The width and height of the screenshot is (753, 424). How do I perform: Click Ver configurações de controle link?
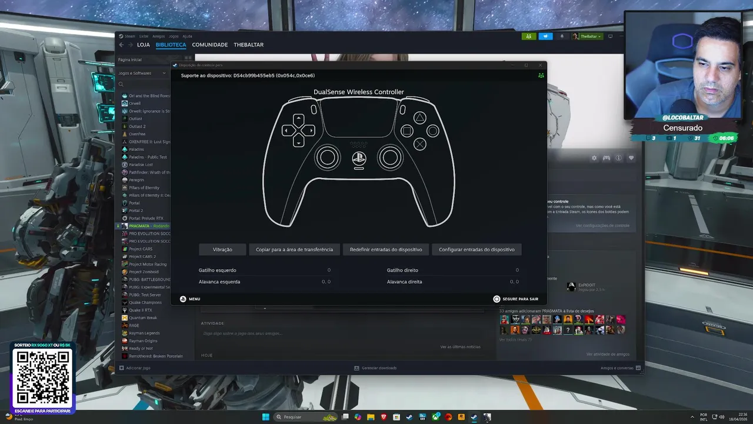(x=602, y=226)
